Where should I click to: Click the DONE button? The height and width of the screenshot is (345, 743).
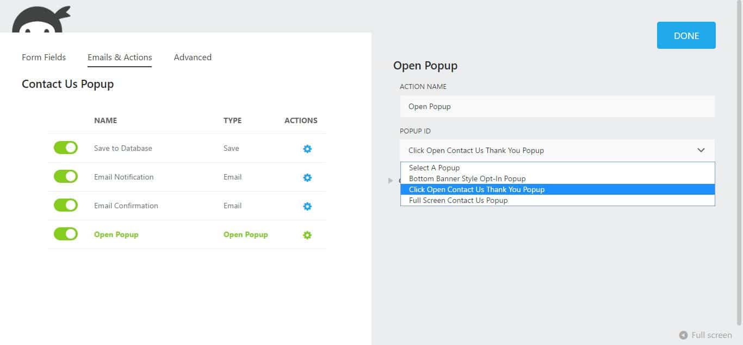686,35
